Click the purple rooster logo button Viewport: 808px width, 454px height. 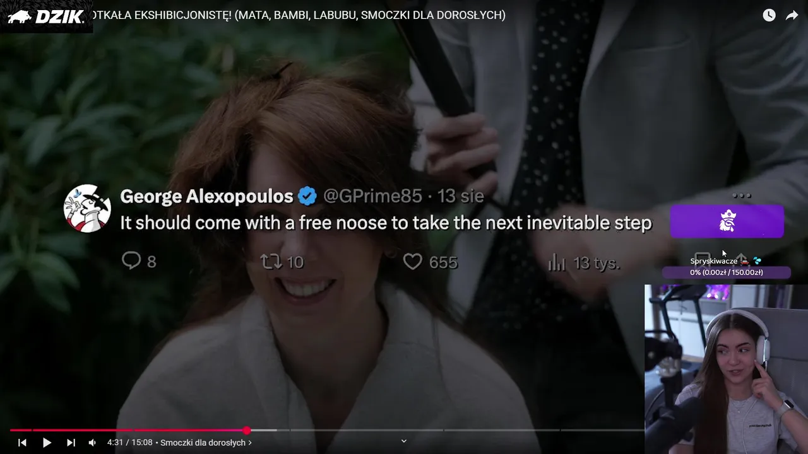click(727, 221)
